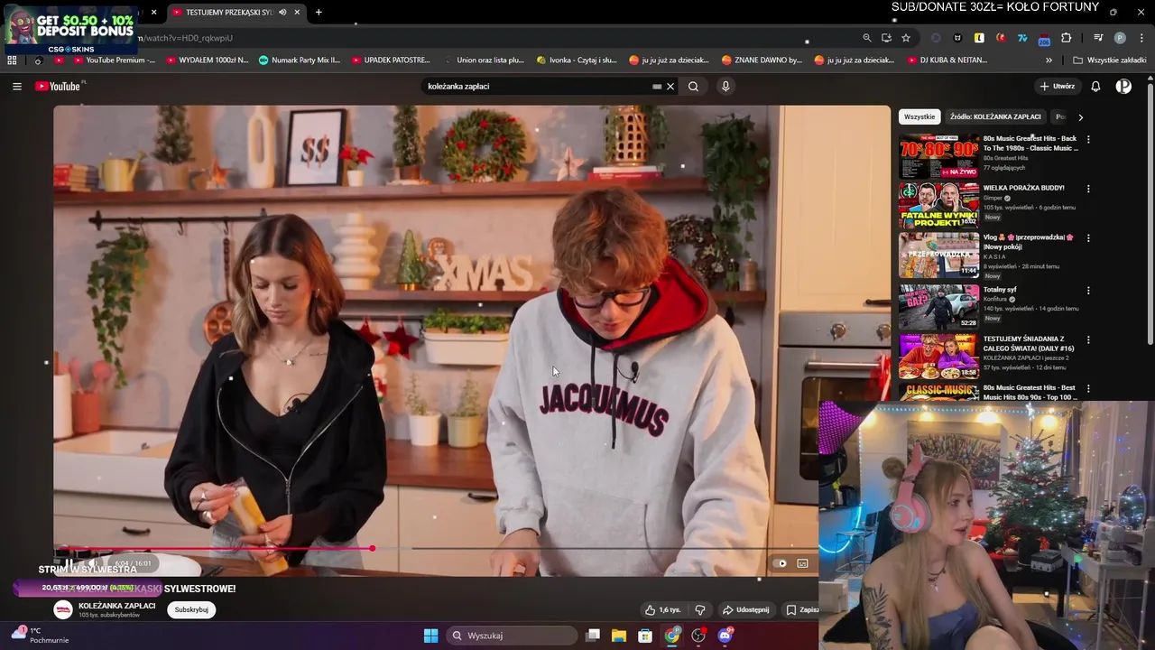Bookmark this page with the star icon

[x=906, y=38]
